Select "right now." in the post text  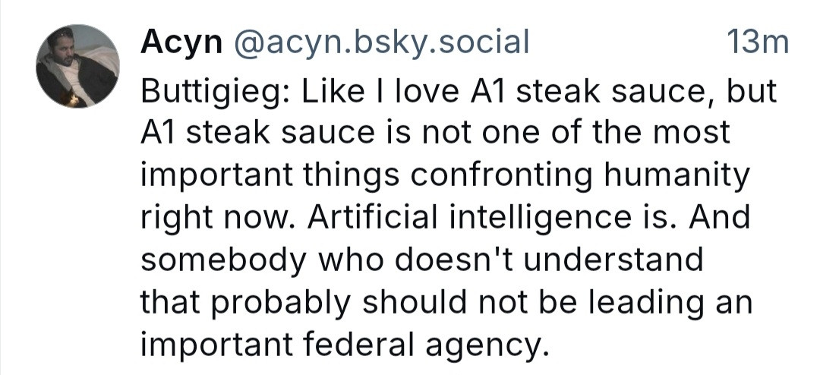[x=219, y=218]
